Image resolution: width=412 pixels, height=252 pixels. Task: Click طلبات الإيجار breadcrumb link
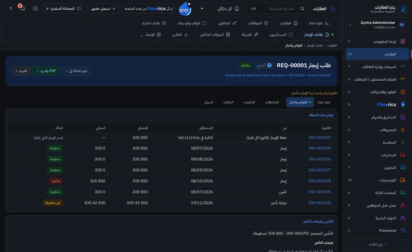(x=314, y=45)
